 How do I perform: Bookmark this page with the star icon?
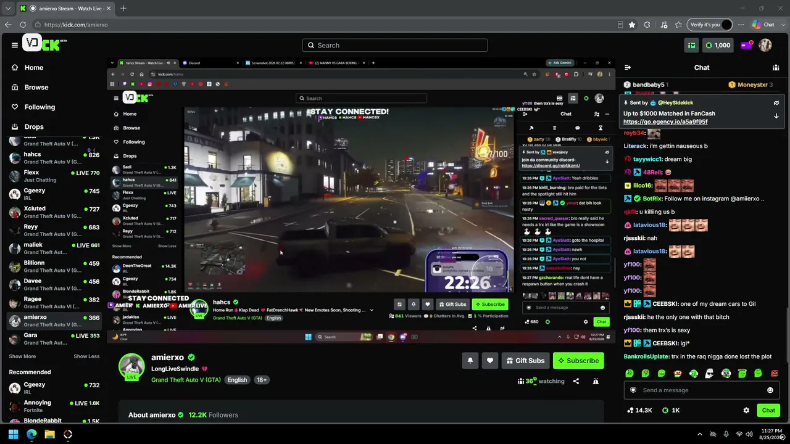pos(632,25)
